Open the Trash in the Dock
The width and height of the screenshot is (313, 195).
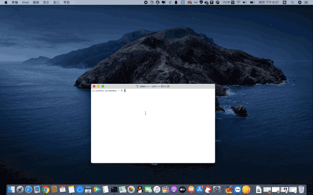(x=301, y=189)
